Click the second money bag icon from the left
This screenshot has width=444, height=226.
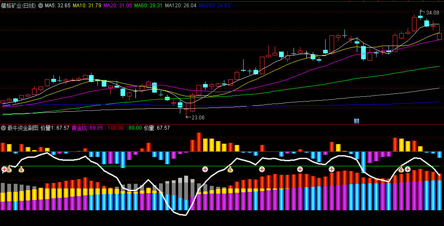(21, 169)
